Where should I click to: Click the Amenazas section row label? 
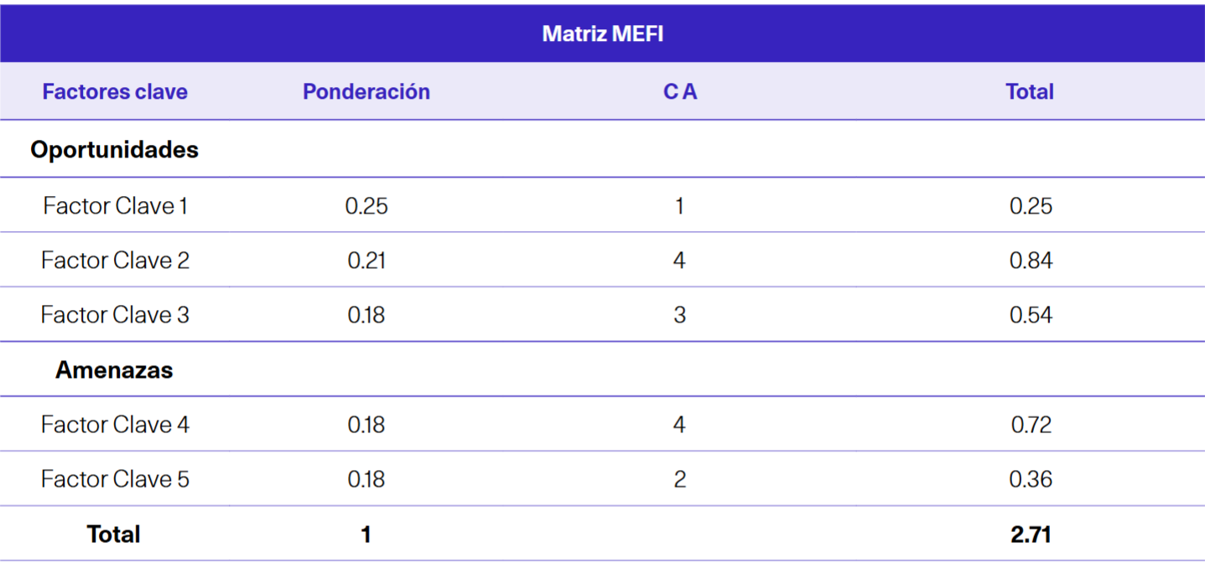click(115, 369)
